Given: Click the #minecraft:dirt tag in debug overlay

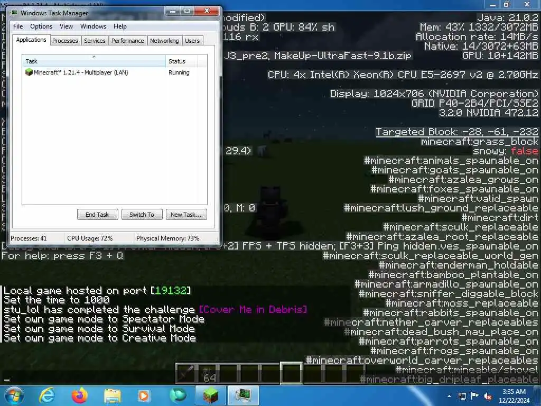Looking at the screenshot, I should tap(500, 217).
